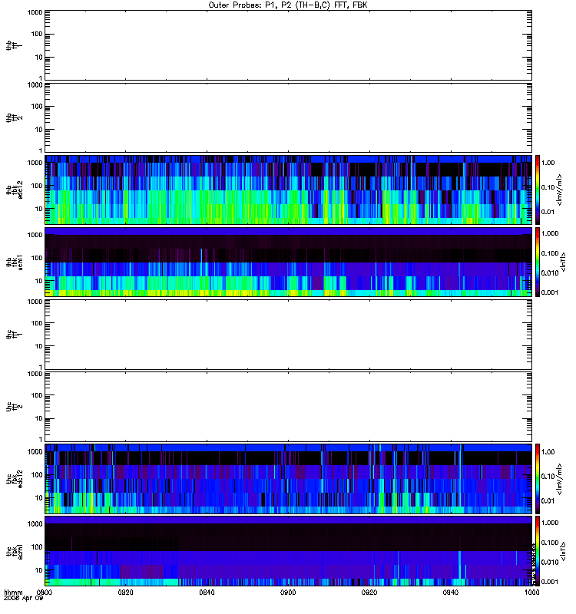576x614 pixels.
Task: Click the color bar of thb fbk edc12 panel
Action: coord(538,190)
